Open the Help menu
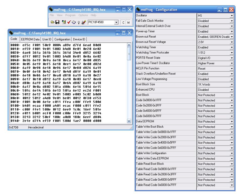237x194 pixels. [x=93, y=15]
